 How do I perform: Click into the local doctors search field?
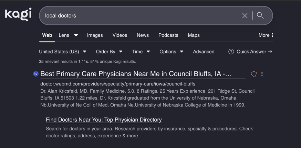pyautogui.click(x=138, y=15)
